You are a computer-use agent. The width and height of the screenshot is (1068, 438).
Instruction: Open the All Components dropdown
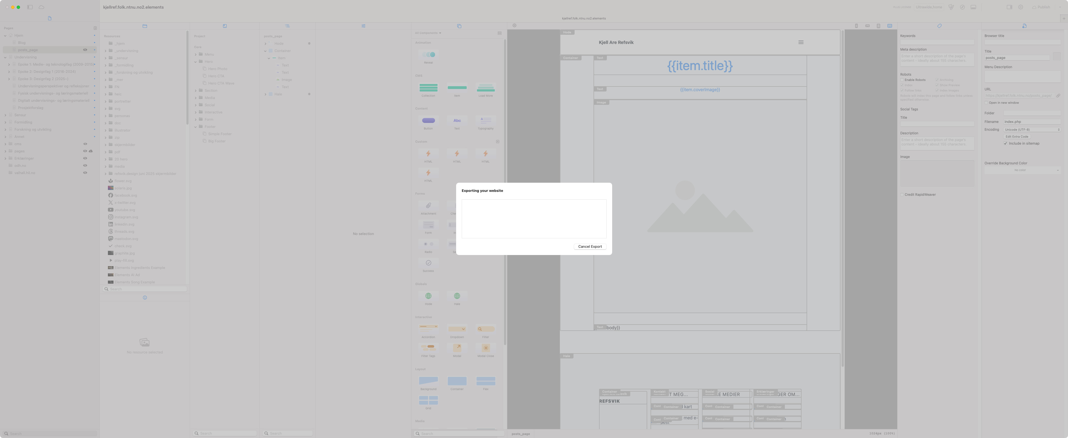[x=428, y=33]
